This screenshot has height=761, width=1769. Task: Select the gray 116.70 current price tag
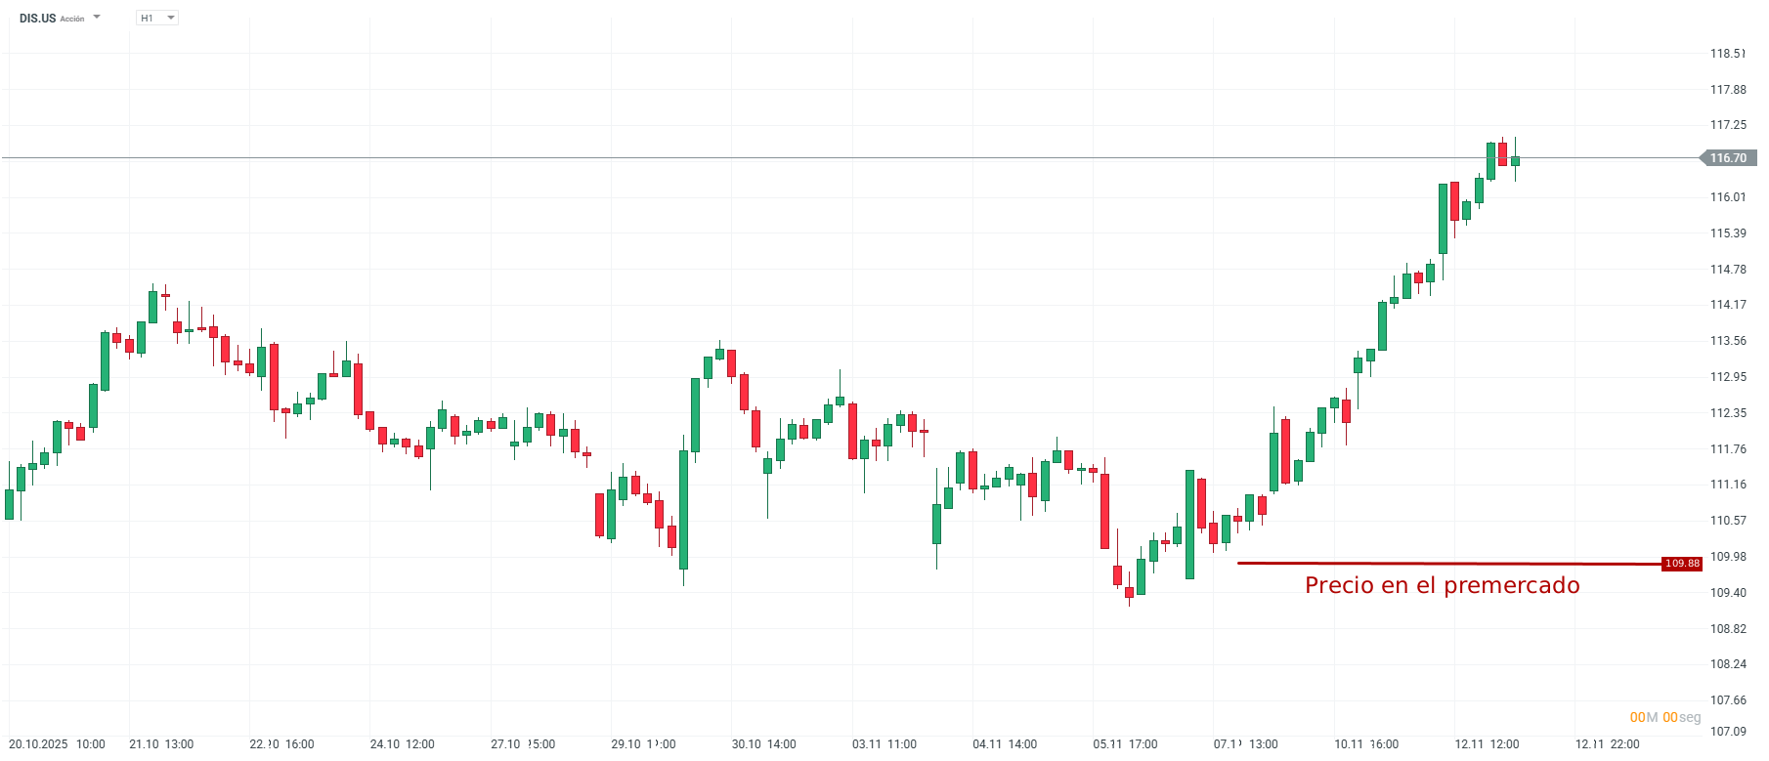[x=1728, y=158]
